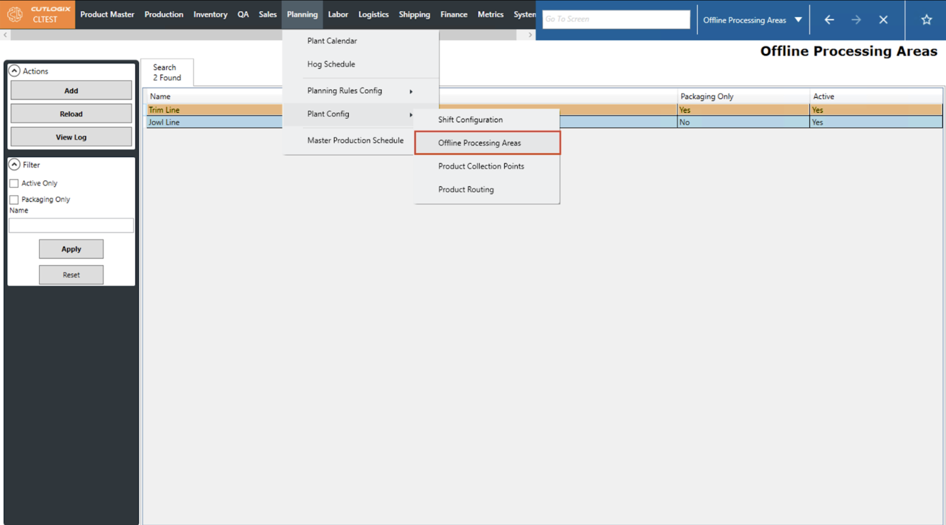Enable the Packaging Only checkbox
This screenshot has width=946, height=525.
14,199
